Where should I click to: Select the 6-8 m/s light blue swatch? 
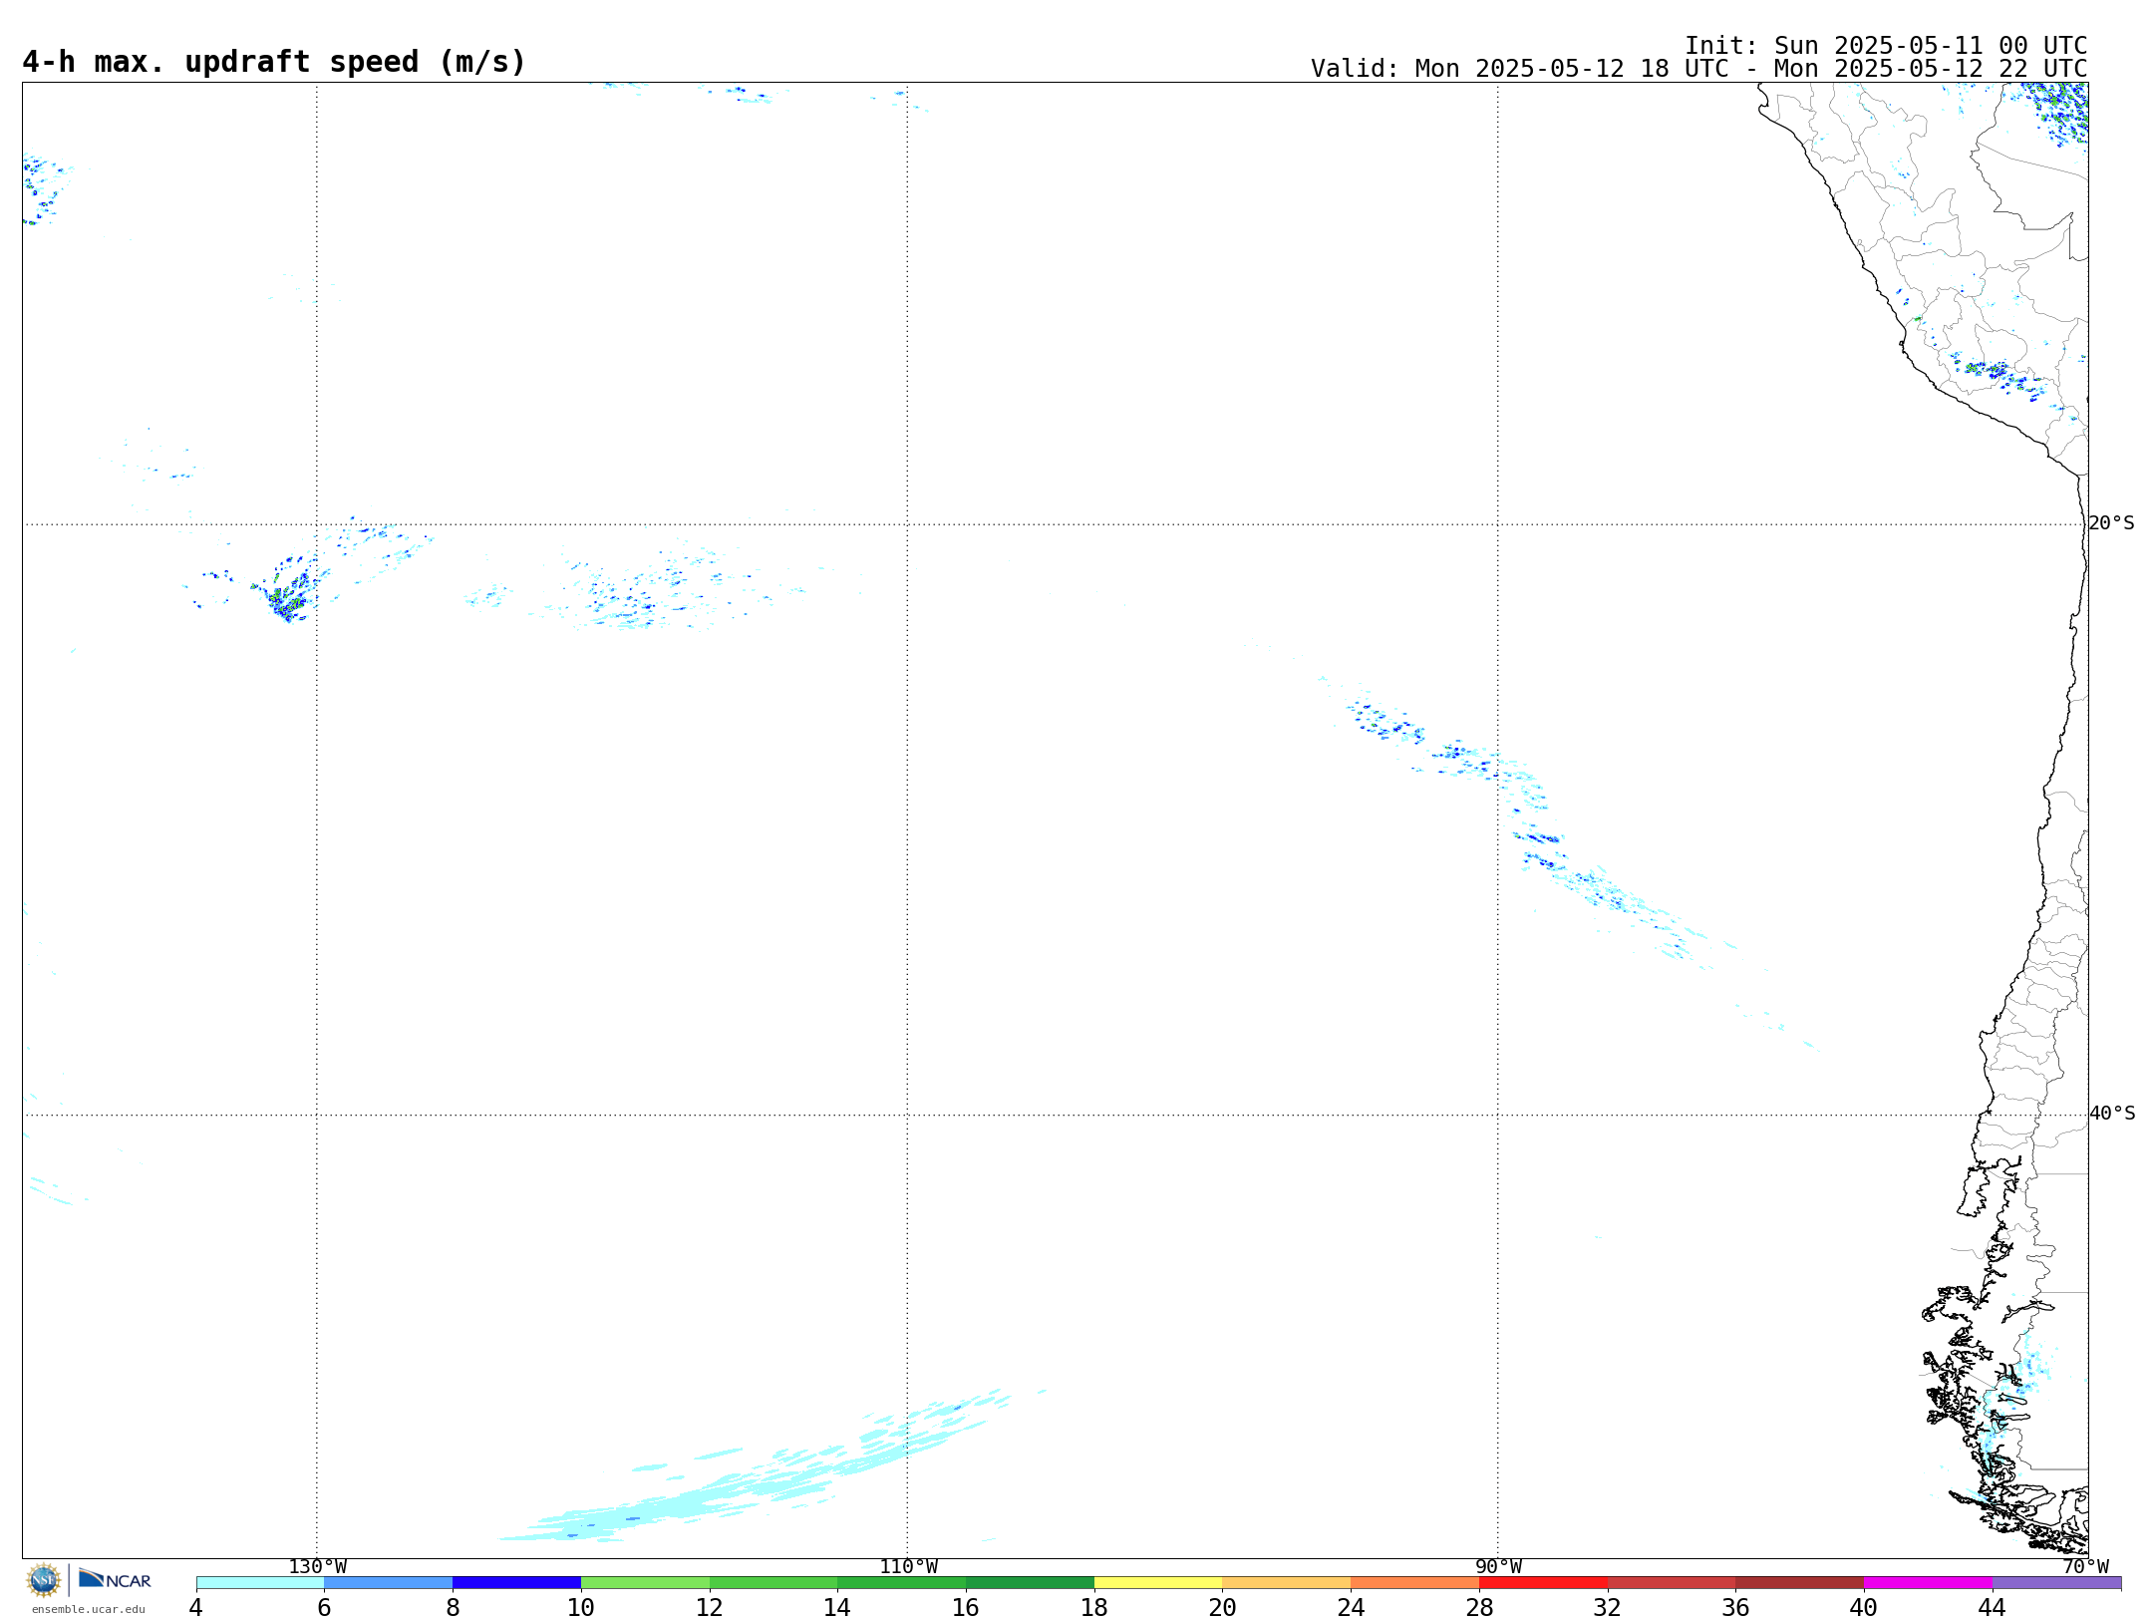pos(389,1583)
